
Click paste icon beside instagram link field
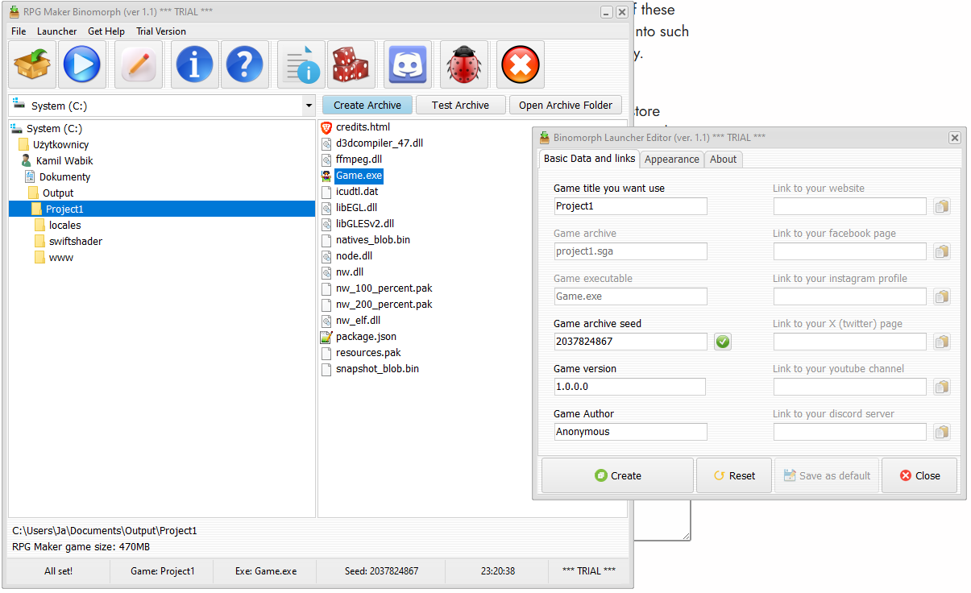coord(942,296)
